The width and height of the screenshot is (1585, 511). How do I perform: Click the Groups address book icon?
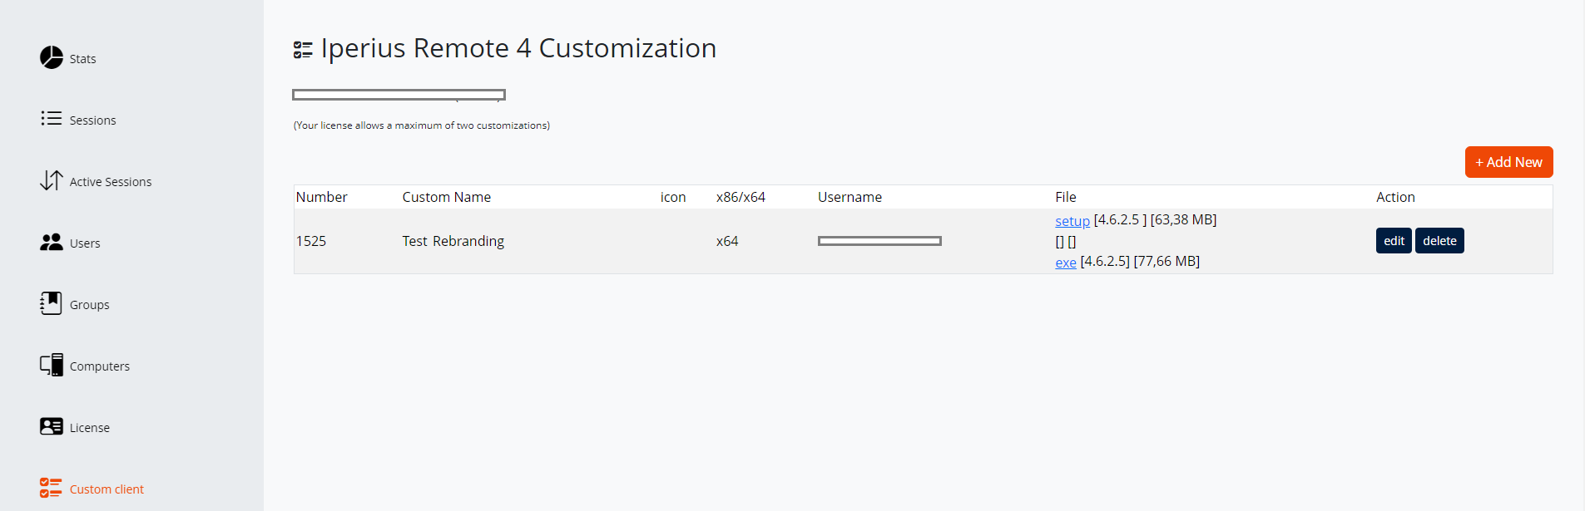tap(51, 303)
